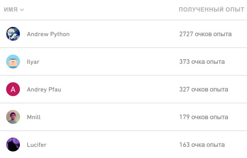This screenshot has width=247, height=158.
Task: Expand the sort chevron next to Имя
Action: 22,10
